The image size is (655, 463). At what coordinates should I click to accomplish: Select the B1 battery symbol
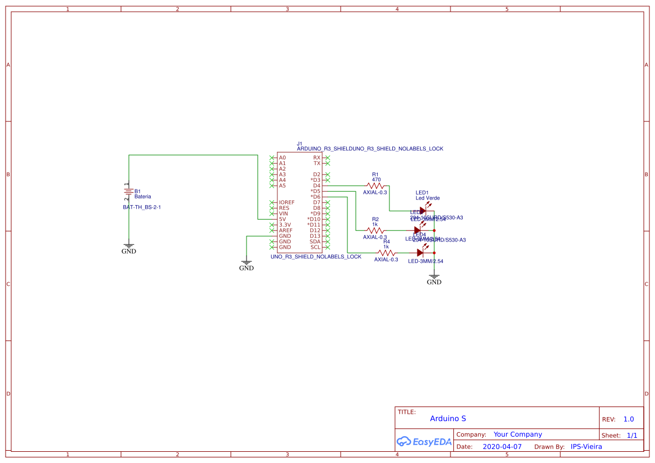pos(129,191)
